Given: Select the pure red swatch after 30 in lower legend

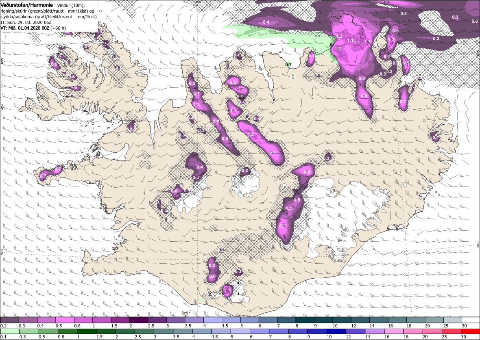Looking at the screenshot, I should click(x=470, y=332).
